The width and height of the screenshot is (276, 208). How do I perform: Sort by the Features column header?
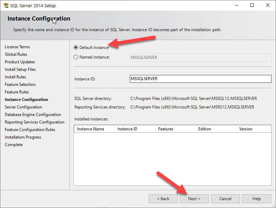[176, 129]
